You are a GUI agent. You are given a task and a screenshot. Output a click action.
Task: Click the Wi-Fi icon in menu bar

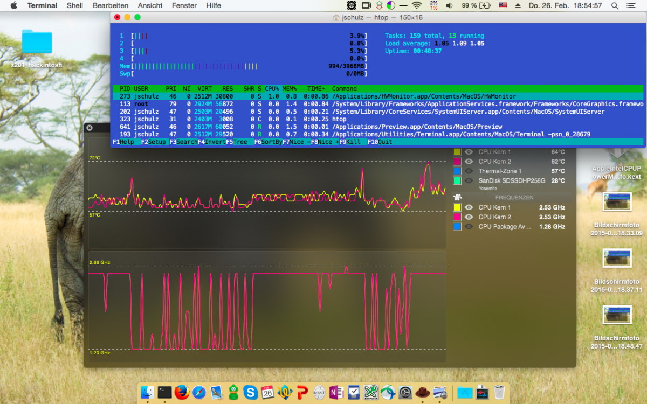pos(416,5)
